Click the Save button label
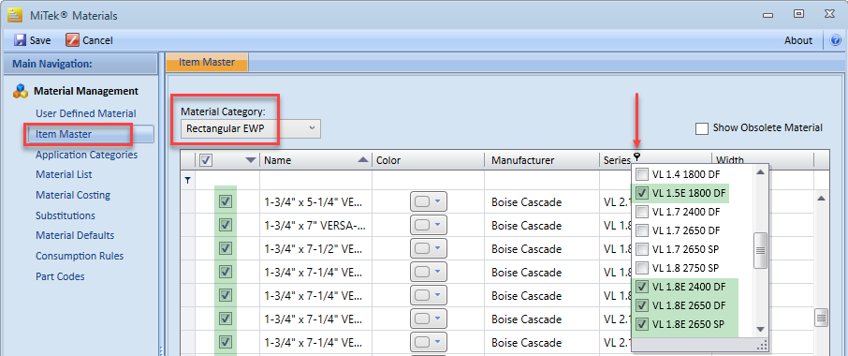848x356 pixels. 40,40
